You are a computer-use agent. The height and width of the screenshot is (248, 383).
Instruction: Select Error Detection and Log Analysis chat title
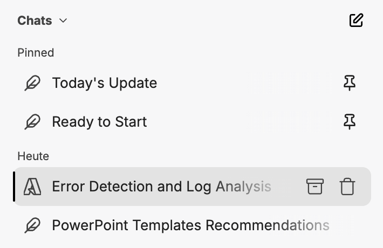click(x=161, y=187)
